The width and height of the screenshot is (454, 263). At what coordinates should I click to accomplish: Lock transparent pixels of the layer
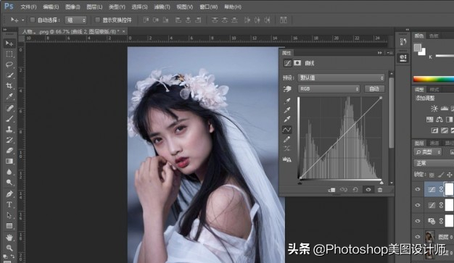pyautogui.click(x=432, y=175)
